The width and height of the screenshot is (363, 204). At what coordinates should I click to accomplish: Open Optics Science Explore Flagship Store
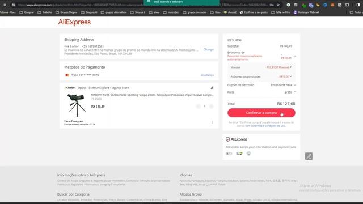(103, 88)
